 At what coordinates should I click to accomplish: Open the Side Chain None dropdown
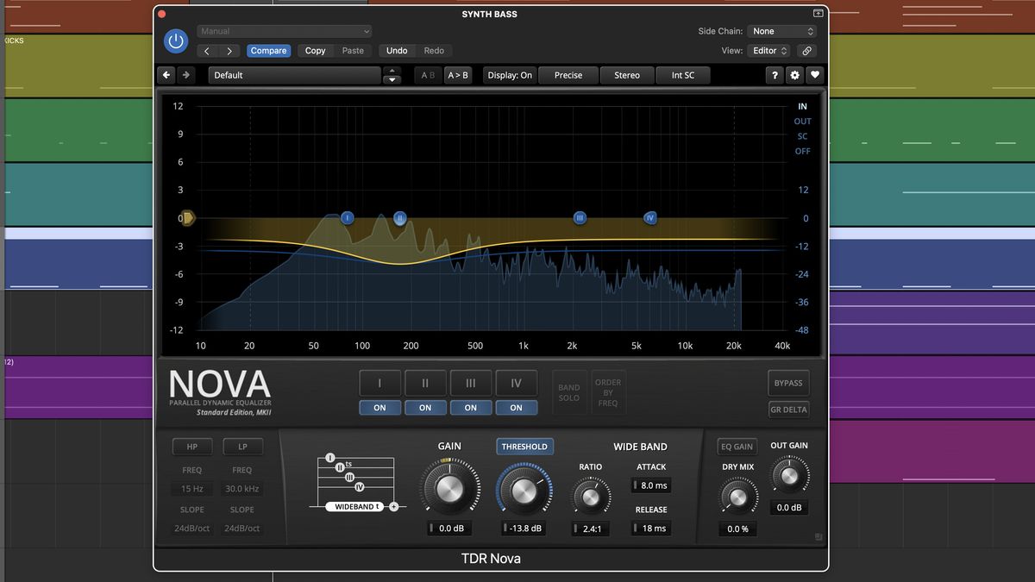782,31
